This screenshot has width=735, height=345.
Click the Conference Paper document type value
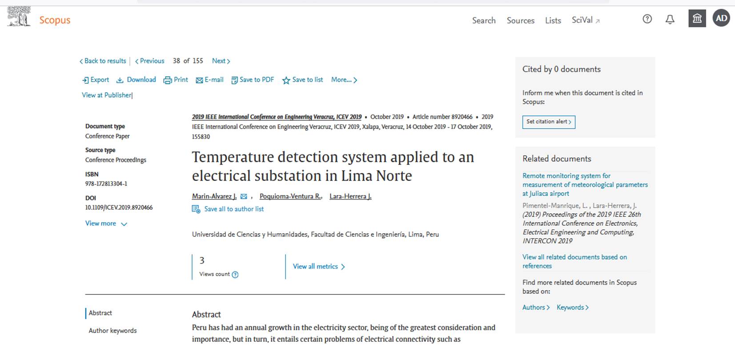pyautogui.click(x=108, y=136)
